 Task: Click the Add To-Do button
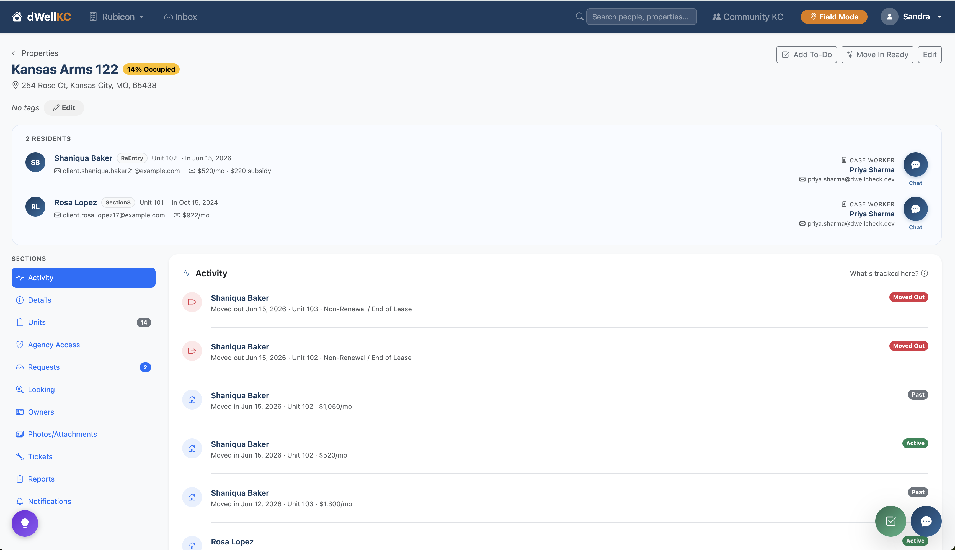click(x=806, y=55)
